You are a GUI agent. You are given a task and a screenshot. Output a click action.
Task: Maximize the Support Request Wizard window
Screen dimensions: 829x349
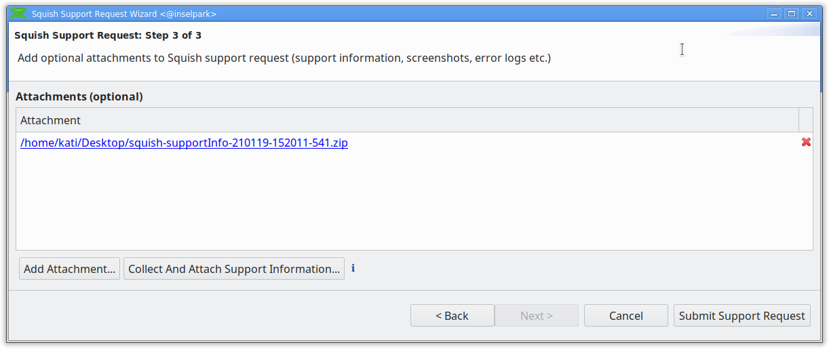tap(792, 14)
